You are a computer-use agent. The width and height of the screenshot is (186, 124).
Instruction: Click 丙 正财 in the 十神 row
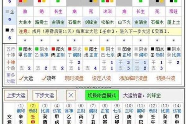(58, 55)
